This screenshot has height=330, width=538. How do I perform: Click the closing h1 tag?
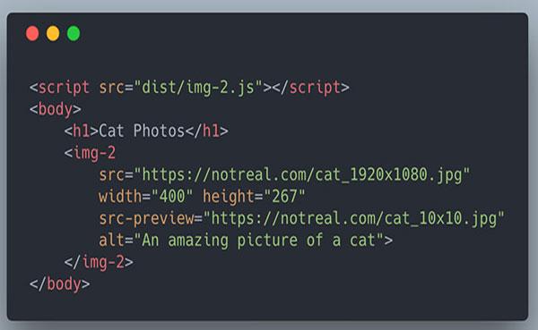click(x=207, y=131)
